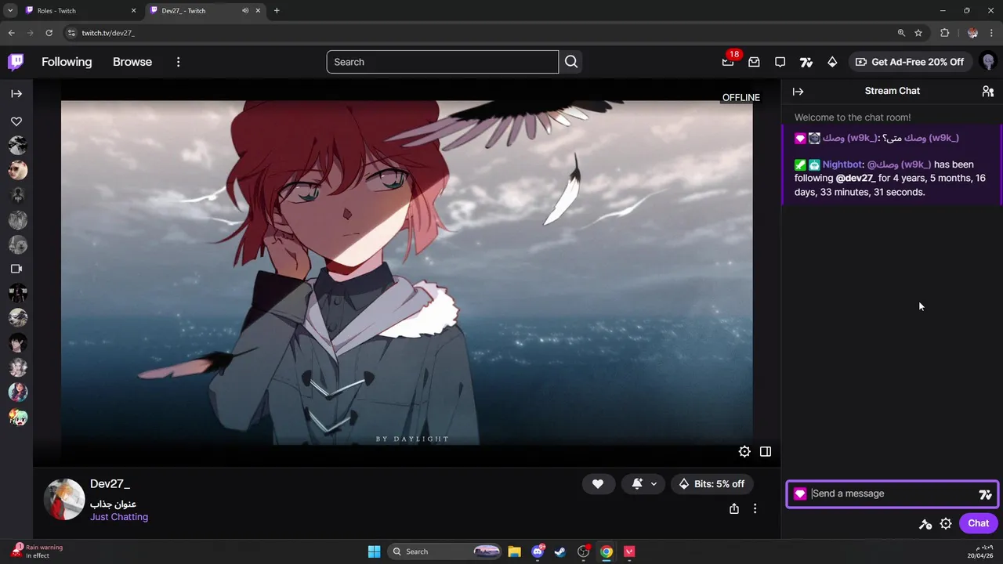Image resolution: width=1003 pixels, height=564 pixels.
Task: Expand the left sidebar with arrow icon
Action: 16,93
